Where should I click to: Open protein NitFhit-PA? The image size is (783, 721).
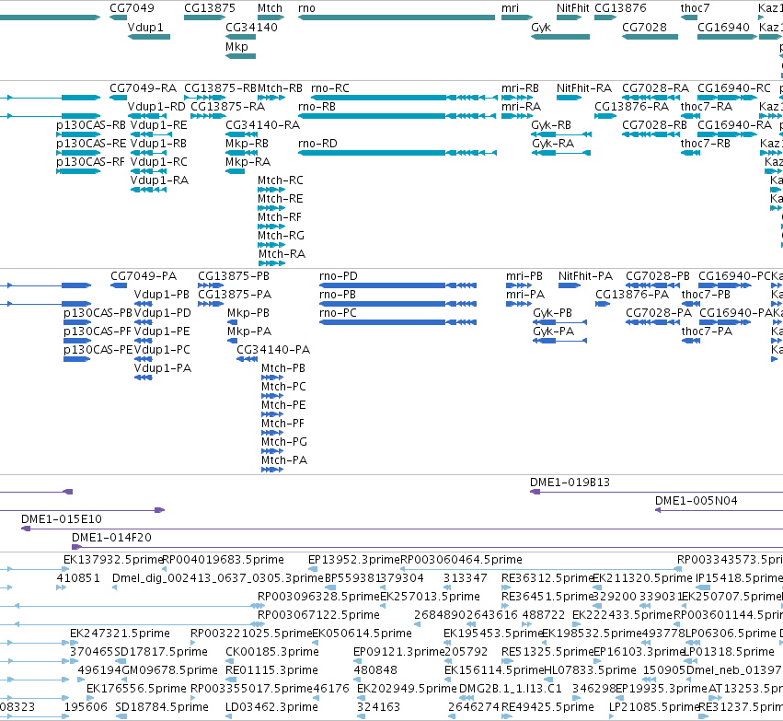pyautogui.click(x=585, y=276)
